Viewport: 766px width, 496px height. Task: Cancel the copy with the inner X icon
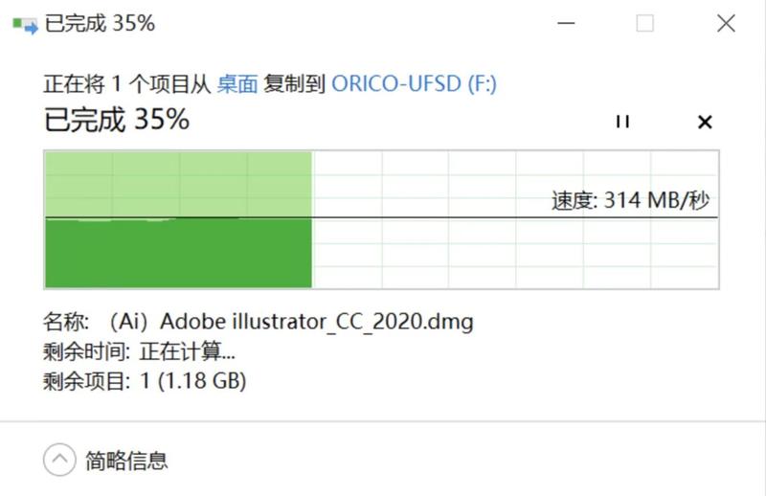click(705, 122)
